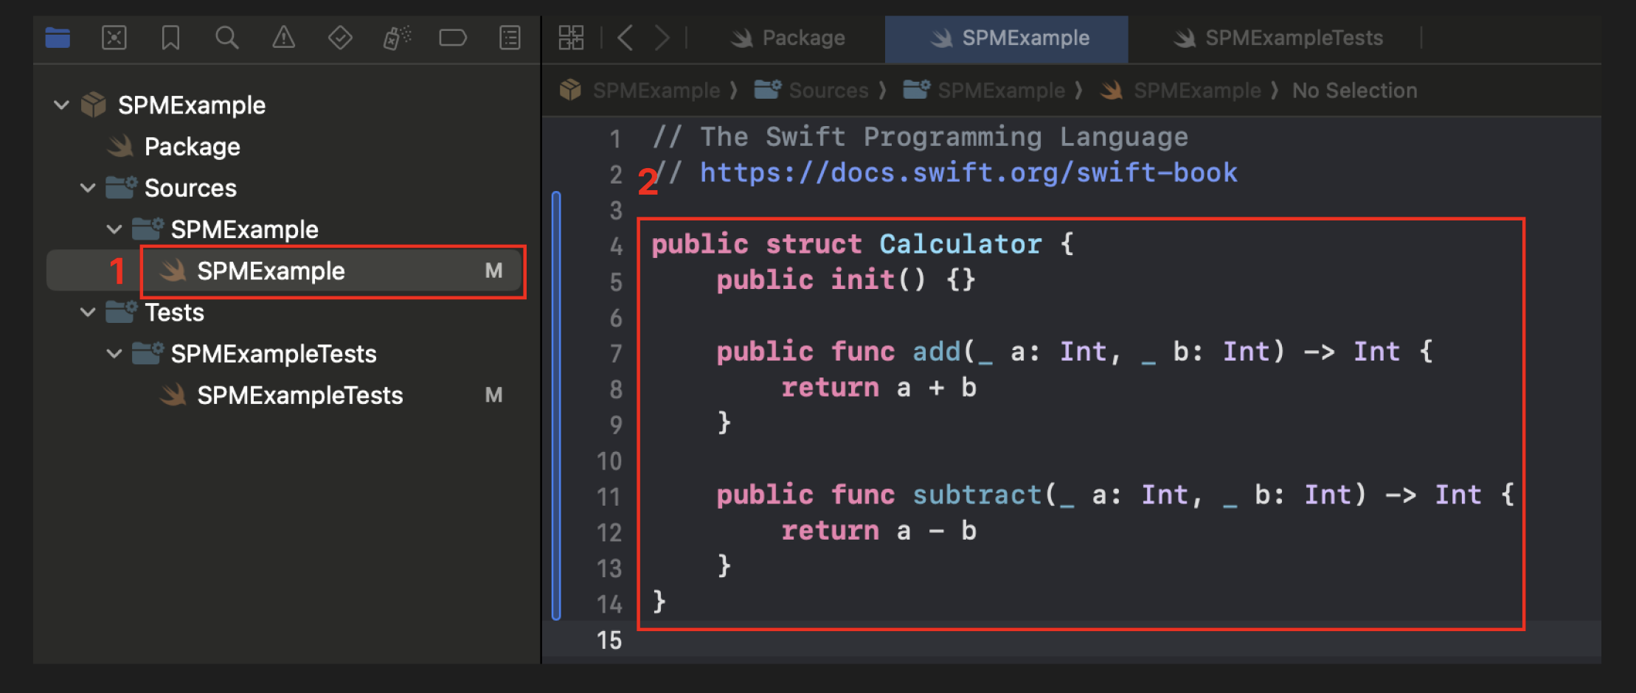1636x693 pixels.
Task: Open the related items grid menu
Action: 571,38
